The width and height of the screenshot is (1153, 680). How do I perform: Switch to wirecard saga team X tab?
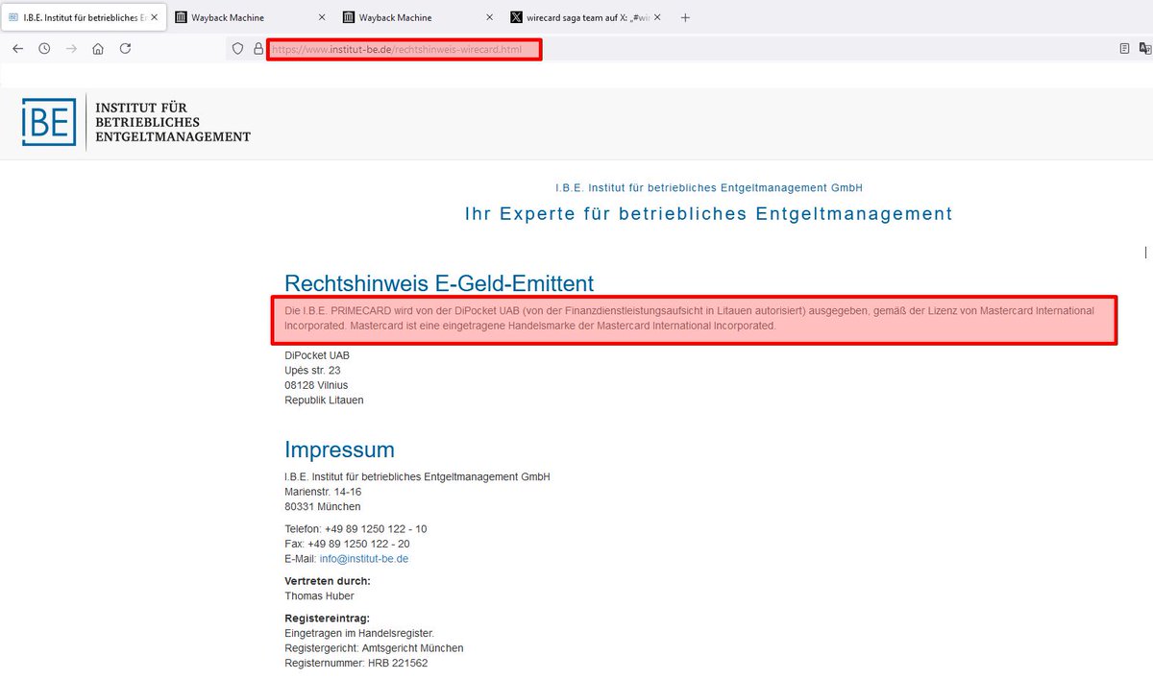[x=584, y=17]
